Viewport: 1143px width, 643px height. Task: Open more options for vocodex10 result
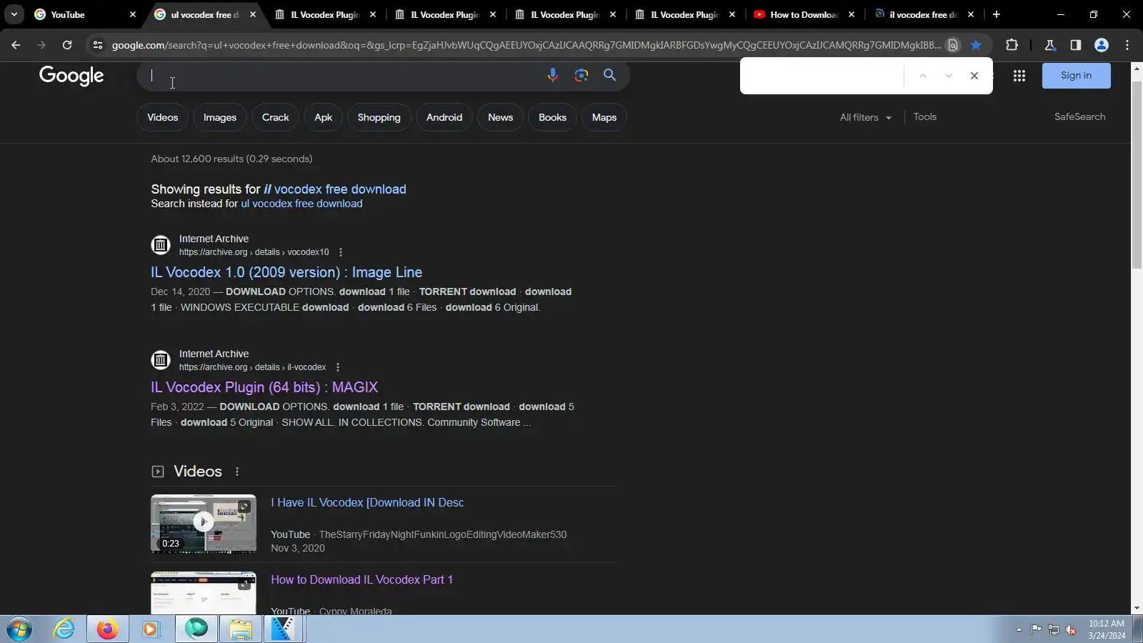pos(341,252)
